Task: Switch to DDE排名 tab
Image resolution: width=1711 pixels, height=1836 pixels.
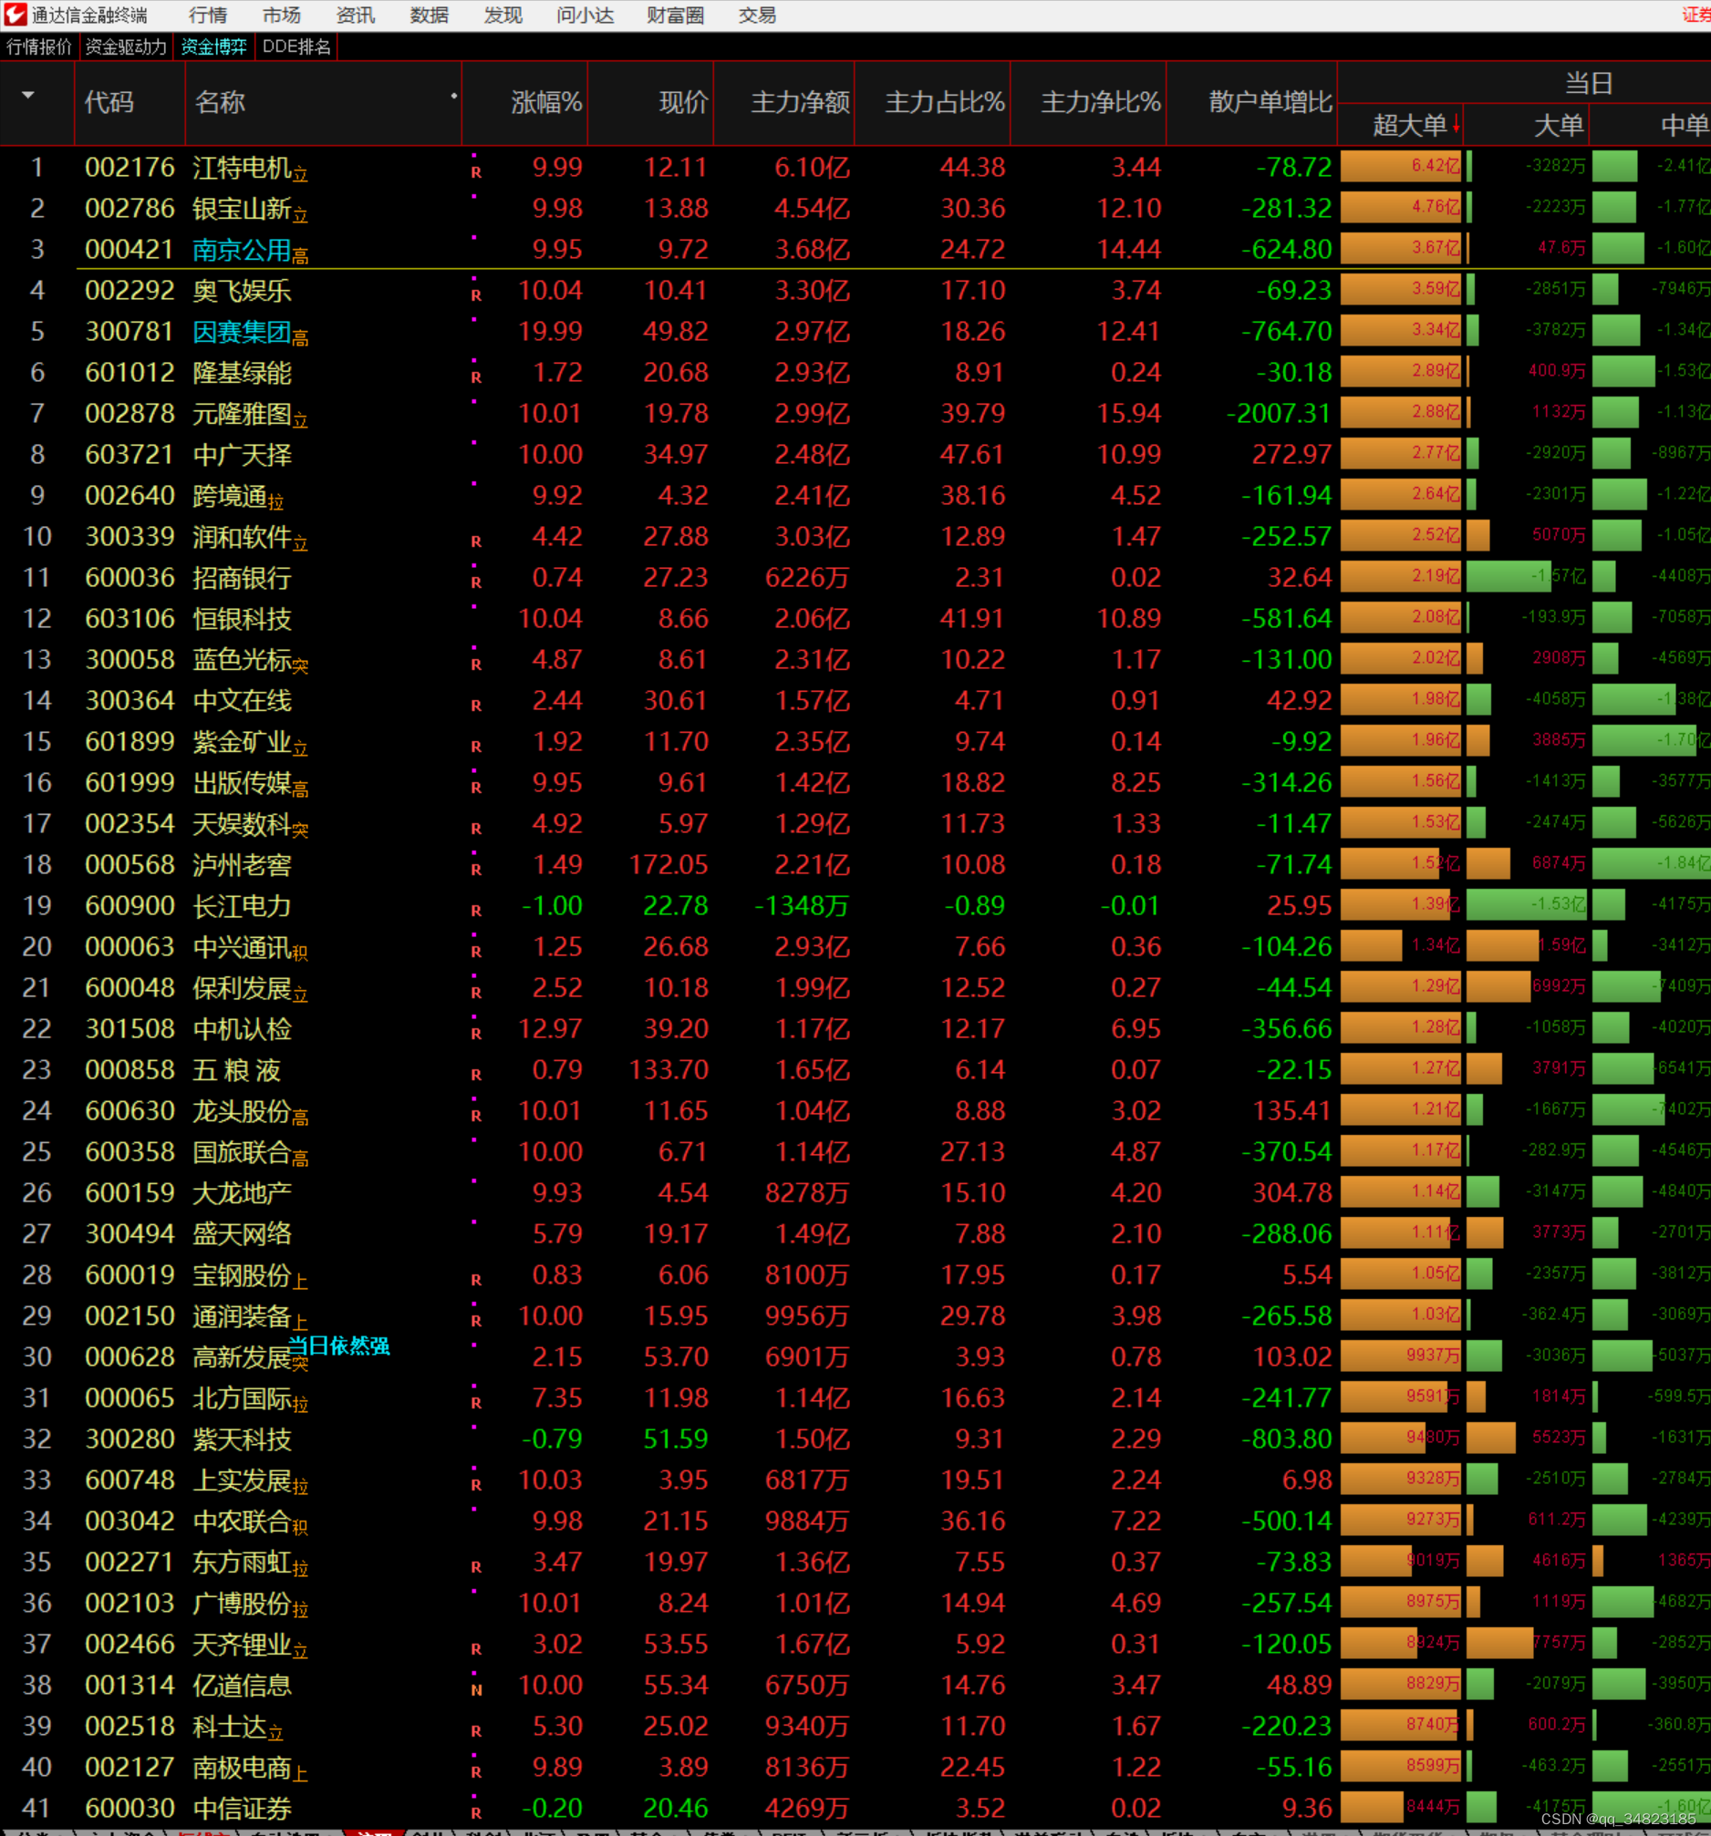Action: (x=296, y=46)
